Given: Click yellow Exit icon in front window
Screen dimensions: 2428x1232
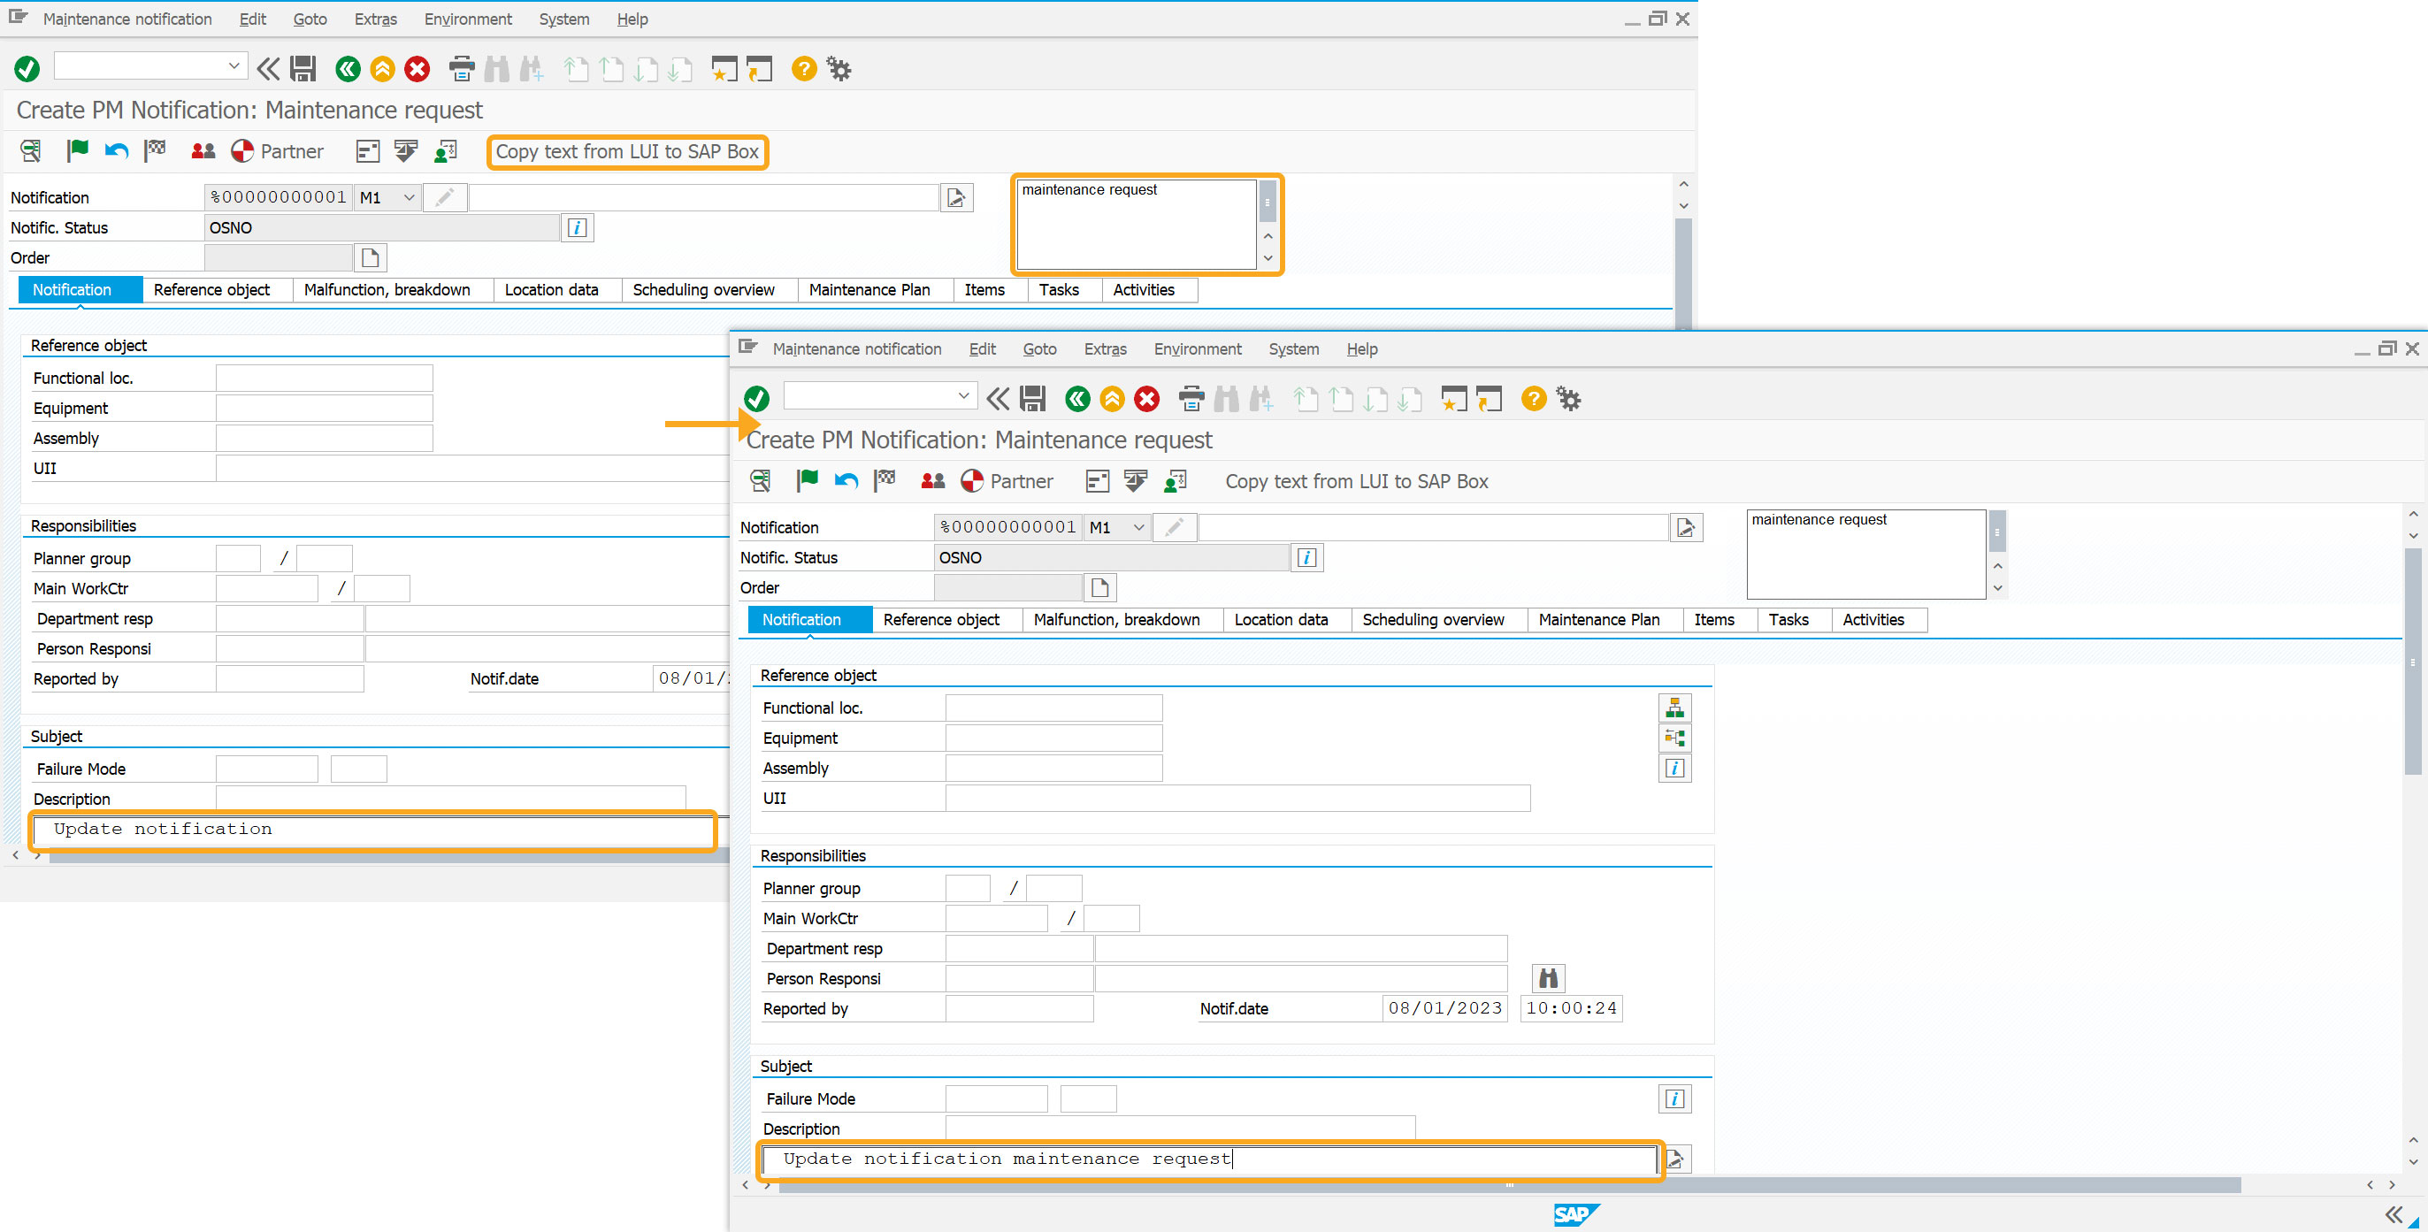Looking at the screenshot, I should [1112, 399].
